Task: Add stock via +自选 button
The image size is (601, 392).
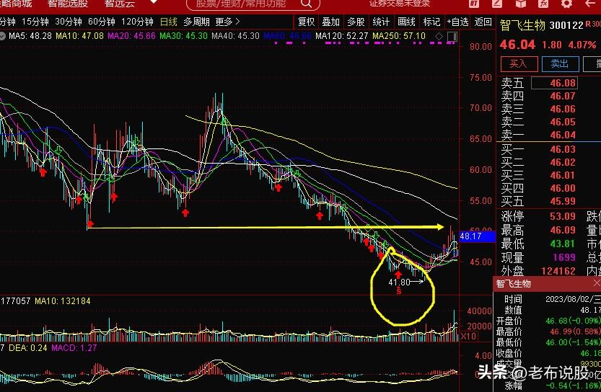Action: [457, 22]
